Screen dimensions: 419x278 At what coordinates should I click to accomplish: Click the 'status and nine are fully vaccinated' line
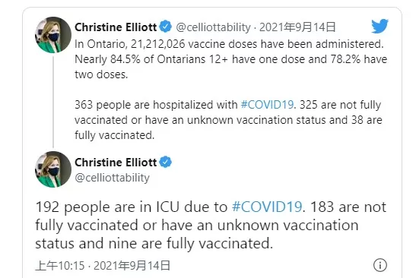coord(154,244)
